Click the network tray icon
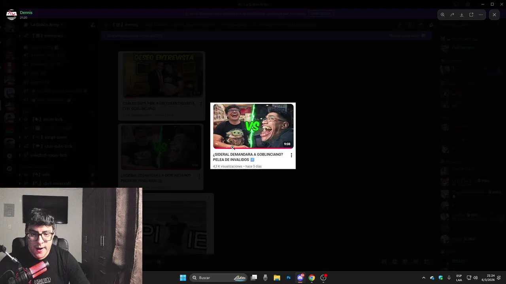The image size is (506, 284). [x=469, y=278]
